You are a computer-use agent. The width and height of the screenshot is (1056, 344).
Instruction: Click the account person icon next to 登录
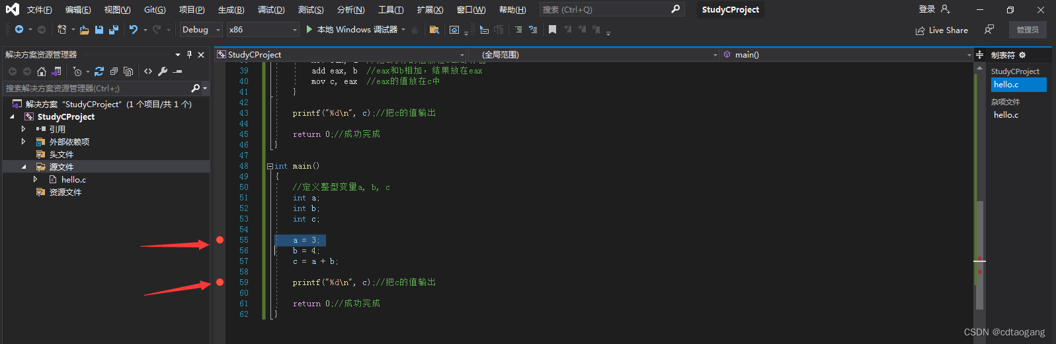coord(945,9)
